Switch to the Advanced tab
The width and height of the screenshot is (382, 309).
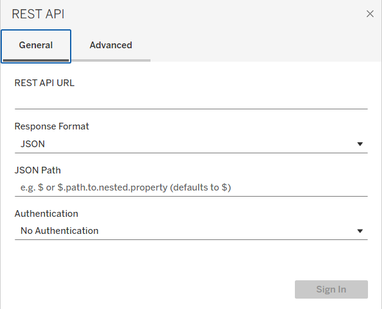(x=111, y=45)
